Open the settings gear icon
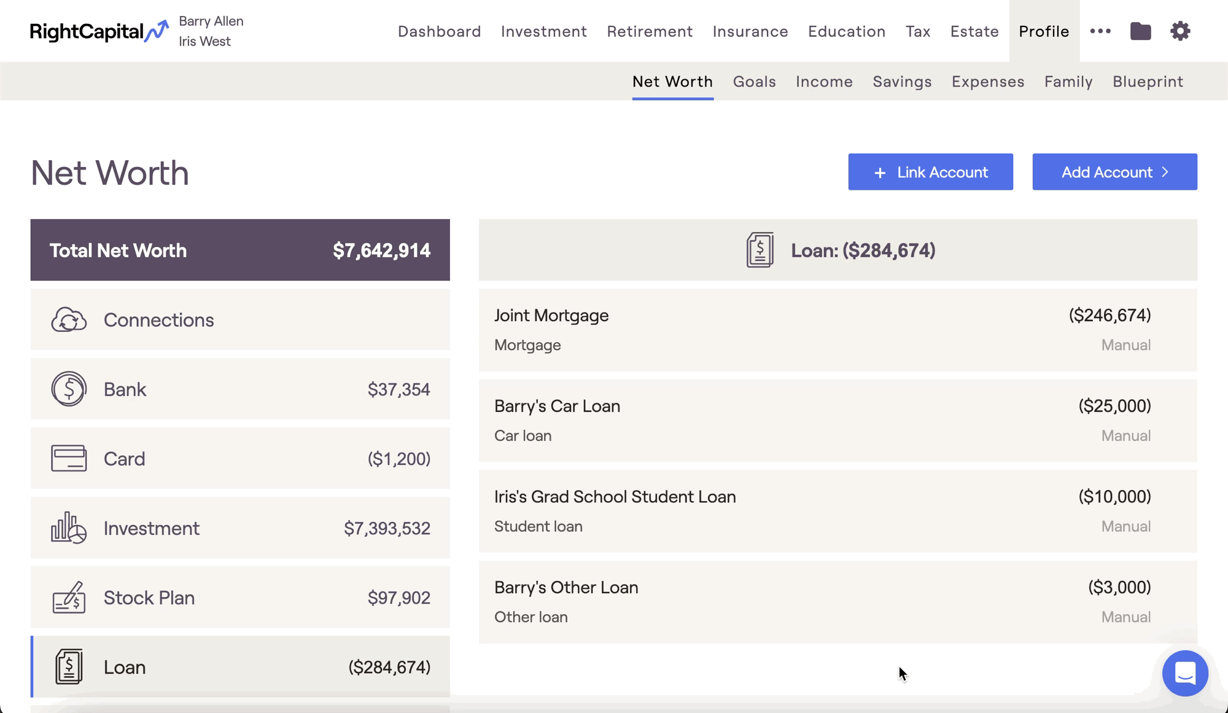 click(x=1180, y=31)
